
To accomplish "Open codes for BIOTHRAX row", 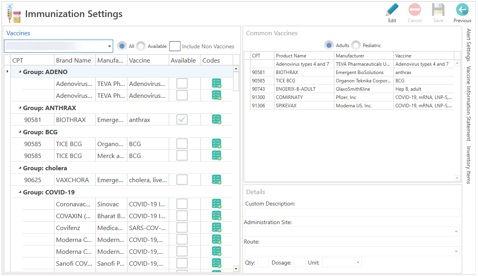I will [216, 120].
